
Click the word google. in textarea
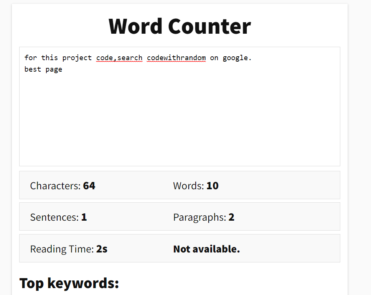237,58
